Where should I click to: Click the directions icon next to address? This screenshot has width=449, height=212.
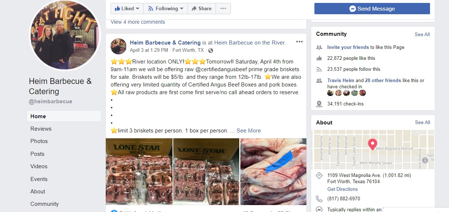pos(319,176)
